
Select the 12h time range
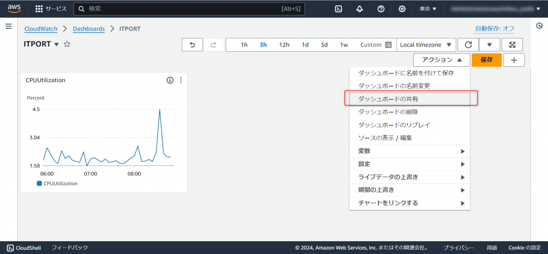(284, 45)
